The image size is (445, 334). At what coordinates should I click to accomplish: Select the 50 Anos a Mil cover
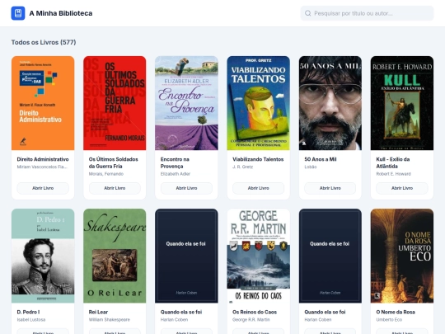point(330,103)
